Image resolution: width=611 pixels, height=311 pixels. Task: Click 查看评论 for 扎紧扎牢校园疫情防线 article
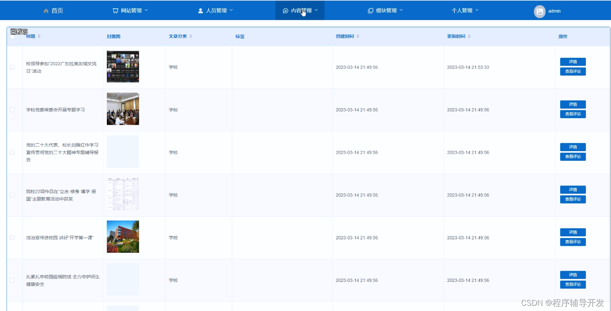tap(573, 284)
